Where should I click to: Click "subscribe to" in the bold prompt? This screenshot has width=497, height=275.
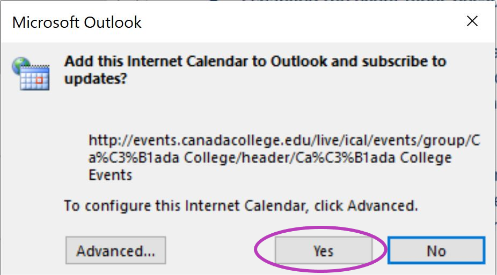404,62
